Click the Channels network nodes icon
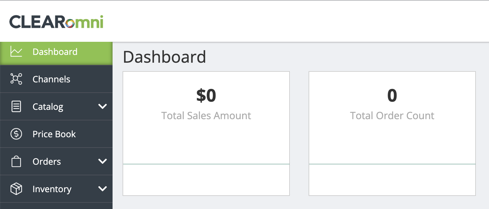Screen dimensions: 489x209 pos(16,79)
